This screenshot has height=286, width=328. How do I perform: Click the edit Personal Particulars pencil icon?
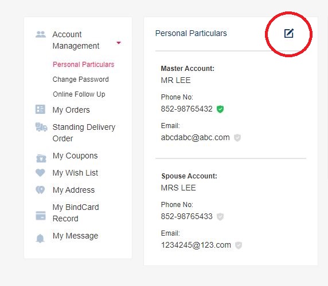point(288,33)
